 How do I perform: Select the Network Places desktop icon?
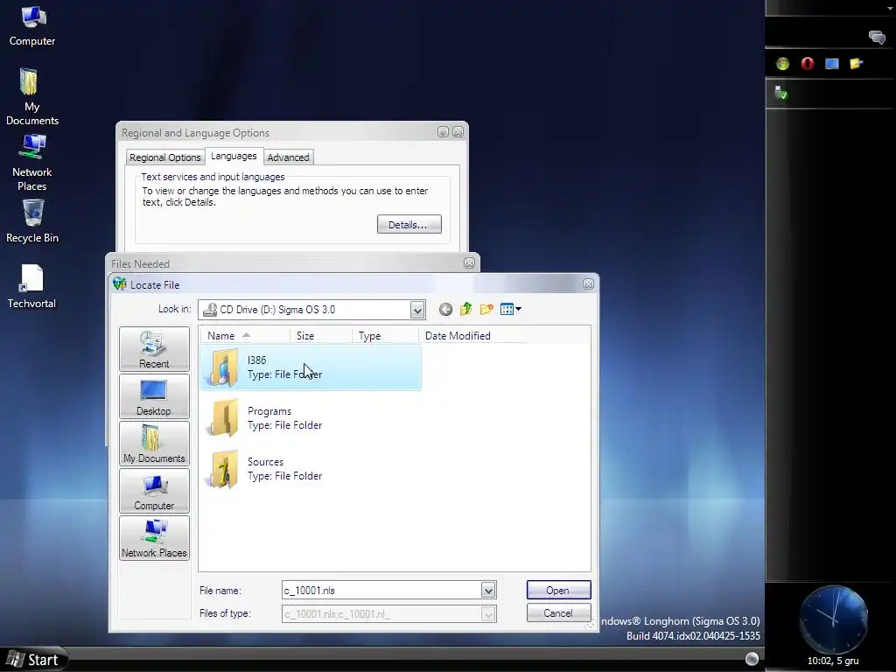[x=32, y=163]
